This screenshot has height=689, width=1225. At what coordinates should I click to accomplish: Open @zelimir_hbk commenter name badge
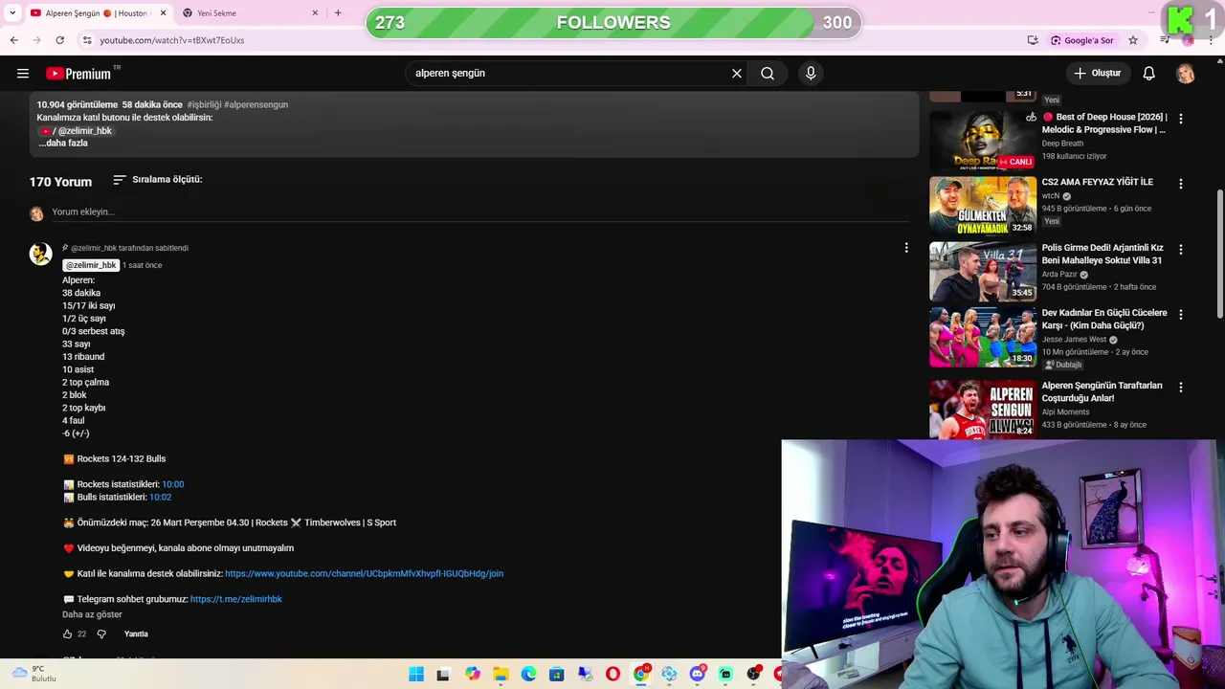coord(91,265)
